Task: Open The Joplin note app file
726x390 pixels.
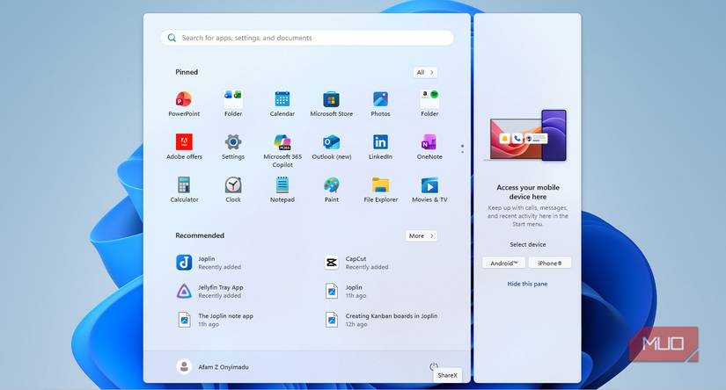Action: 215,320
